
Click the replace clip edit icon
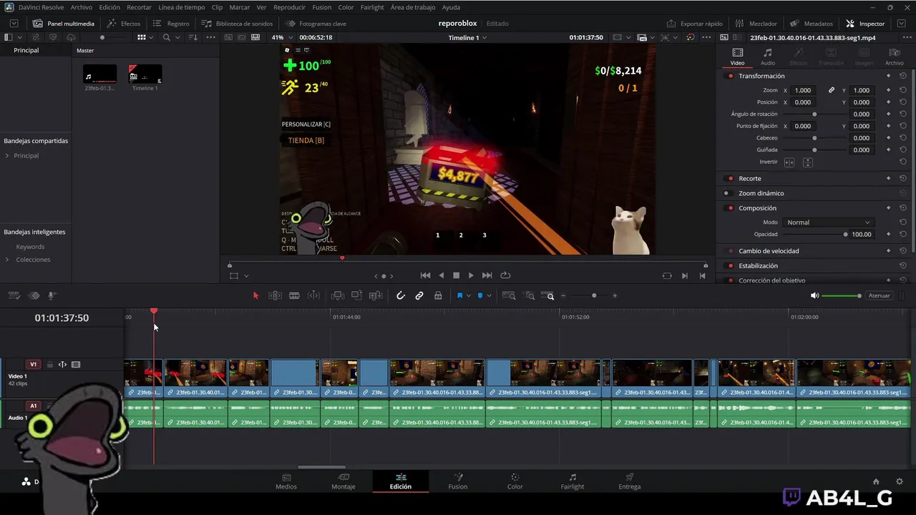375,295
